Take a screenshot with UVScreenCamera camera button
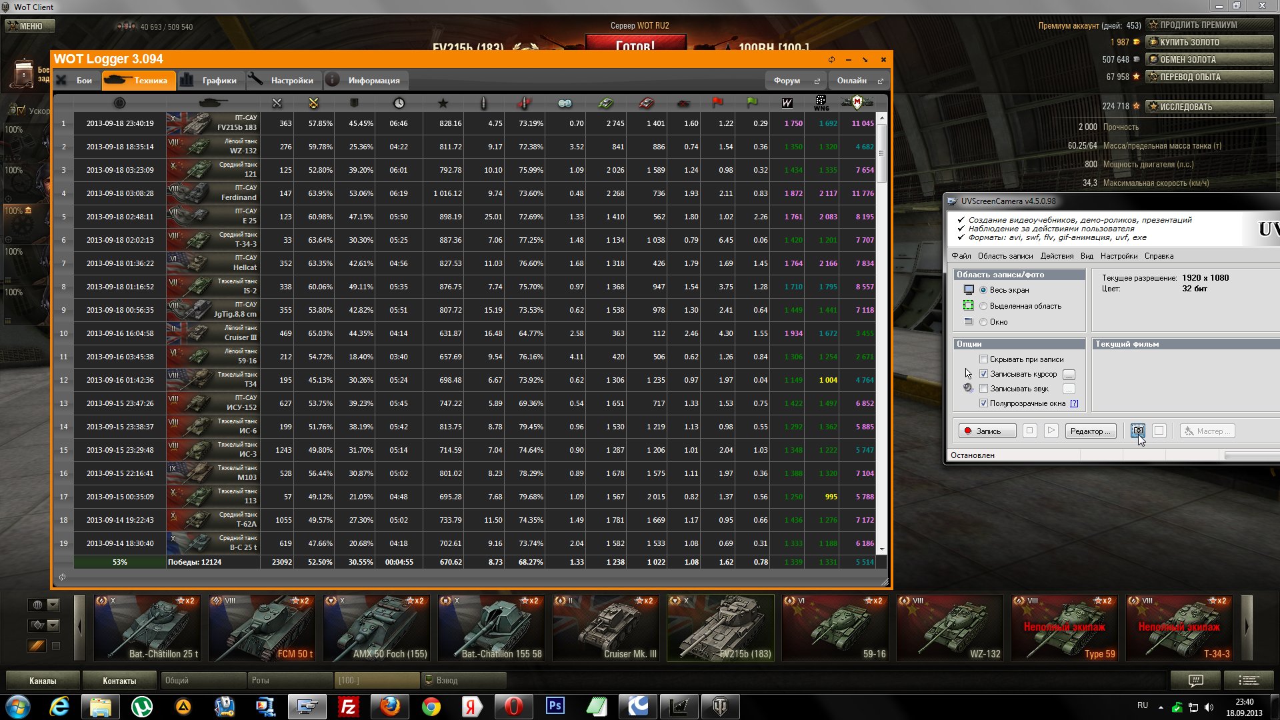Viewport: 1280px width, 720px height. pos(1138,431)
